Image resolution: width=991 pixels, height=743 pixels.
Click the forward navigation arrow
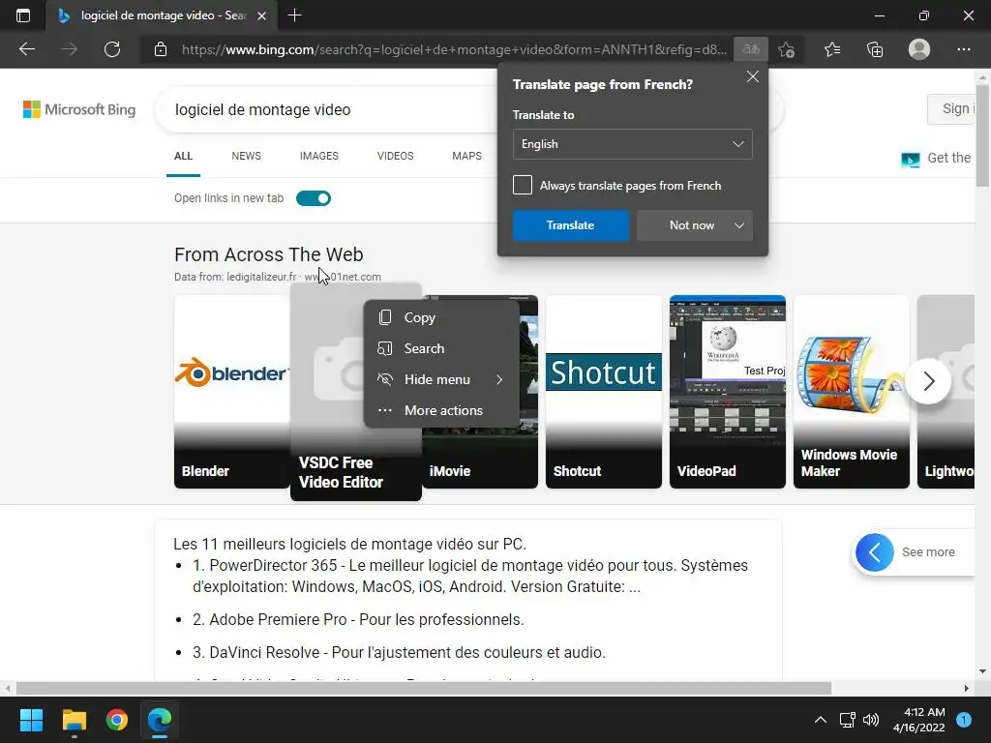(69, 49)
